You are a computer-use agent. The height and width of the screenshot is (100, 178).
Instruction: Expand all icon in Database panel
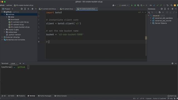point(165,9)
